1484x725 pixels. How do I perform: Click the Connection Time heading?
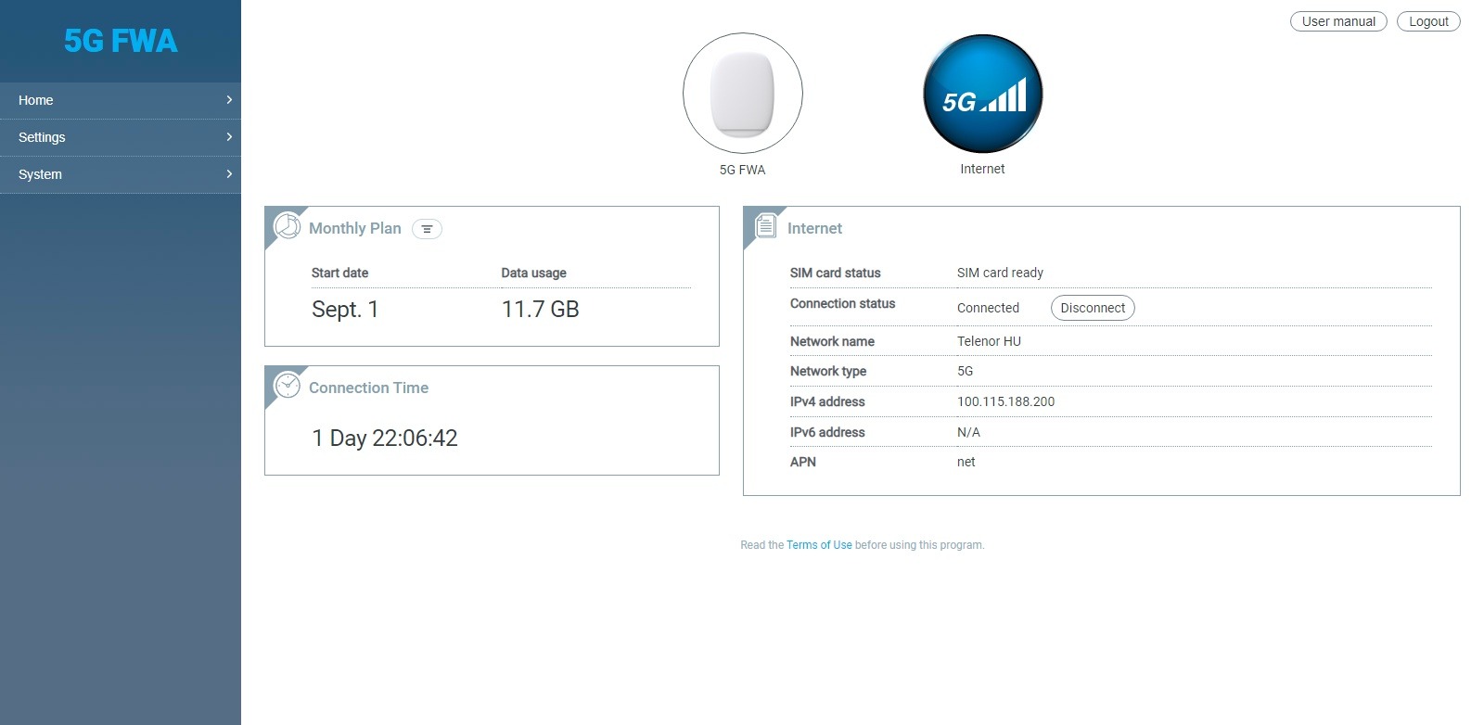[369, 388]
